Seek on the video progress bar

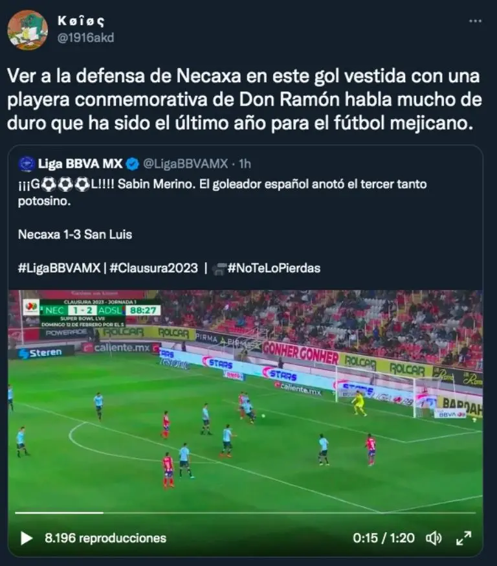coord(245,513)
